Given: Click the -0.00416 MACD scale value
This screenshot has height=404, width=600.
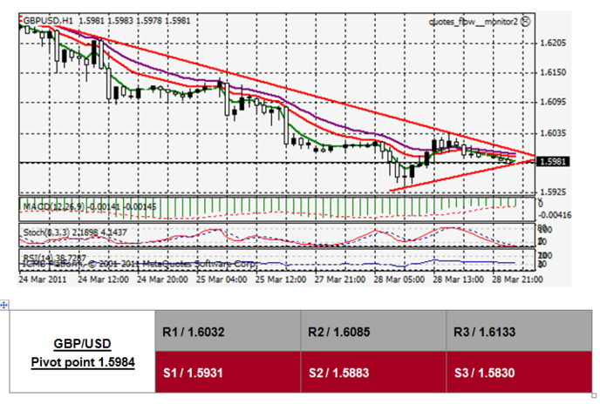Looking at the screenshot, I should (x=556, y=215).
